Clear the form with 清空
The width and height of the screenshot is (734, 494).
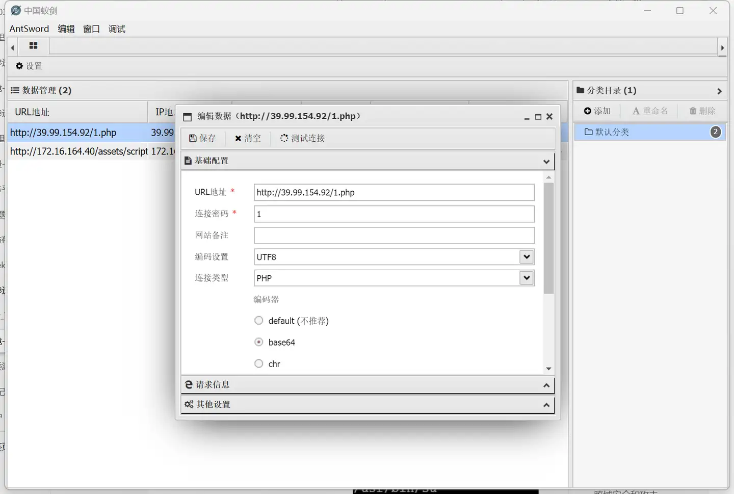pos(248,138)
